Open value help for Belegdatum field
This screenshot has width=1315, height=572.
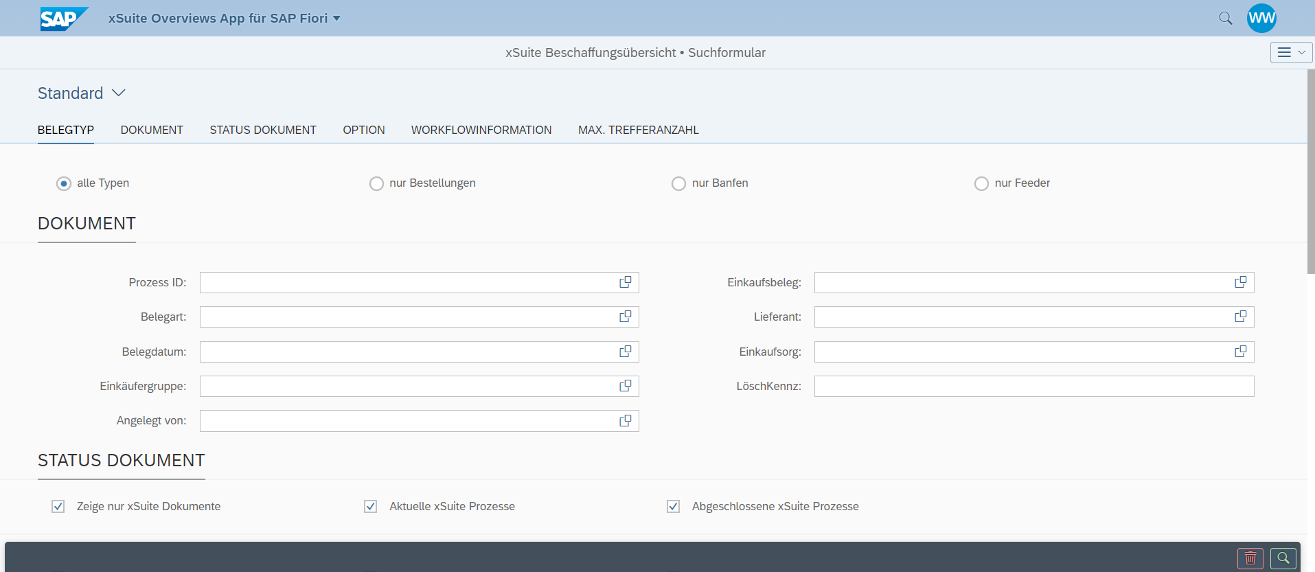(x=625, y=352)
